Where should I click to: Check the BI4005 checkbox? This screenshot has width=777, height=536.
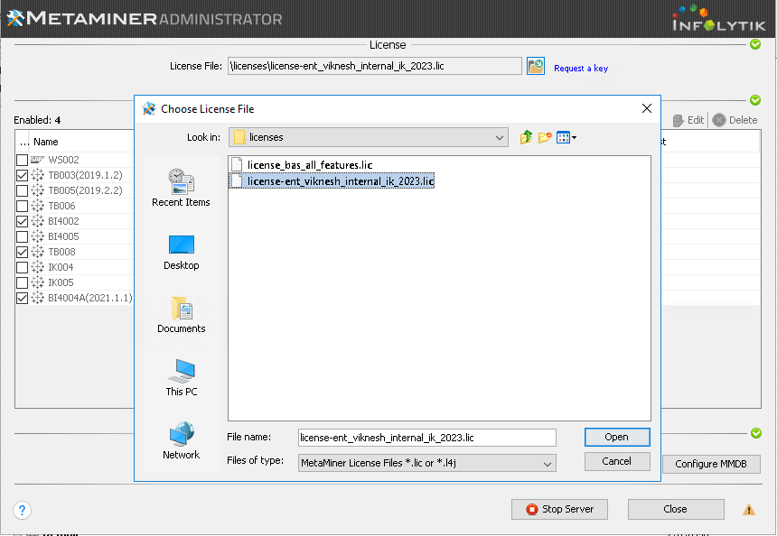pos(22,236)
